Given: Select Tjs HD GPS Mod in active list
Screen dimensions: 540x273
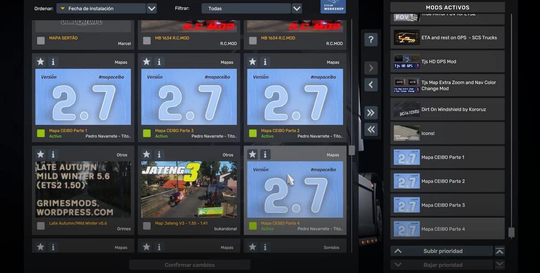Looking at the screenshot, I should 447,61.
